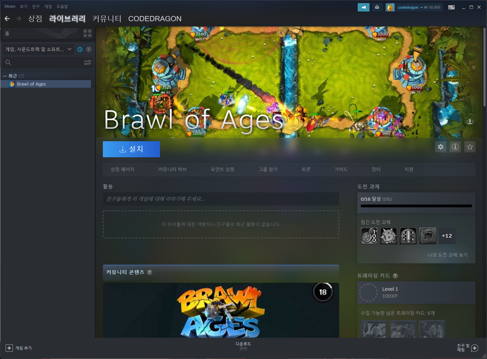Open the inbox envelope icon
This screenshot has width=487, height=359.
(x=377, y=7)
